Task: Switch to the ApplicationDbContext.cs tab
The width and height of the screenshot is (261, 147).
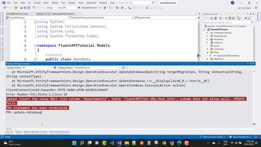Action: coord(63,14)
